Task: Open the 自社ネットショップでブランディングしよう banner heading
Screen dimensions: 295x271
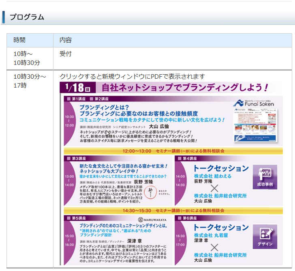Action: coord(184,88)
